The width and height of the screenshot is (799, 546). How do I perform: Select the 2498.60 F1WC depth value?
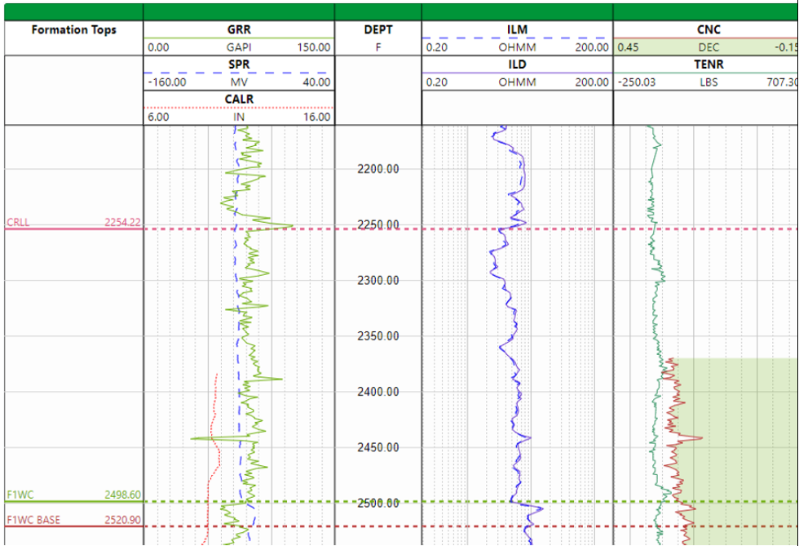(x=122, y=495)
